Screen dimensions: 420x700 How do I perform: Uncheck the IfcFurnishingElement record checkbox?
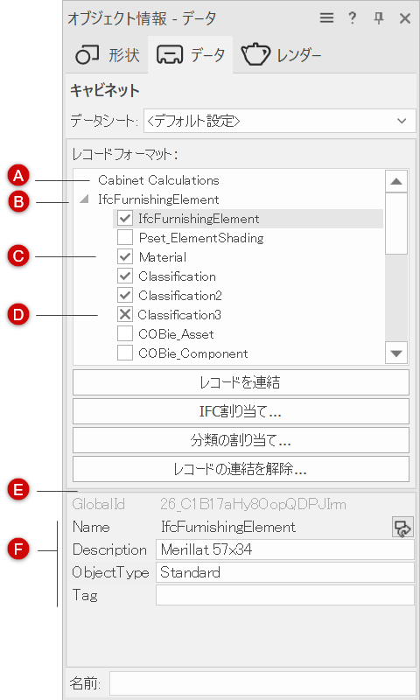pos(125,219)
